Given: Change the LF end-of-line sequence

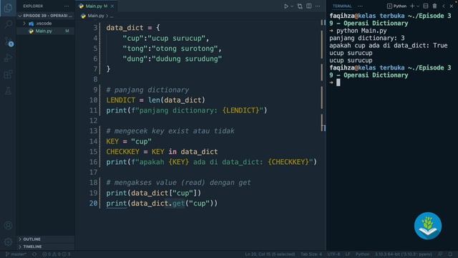Looking at the screenshot, I should 348,254.
